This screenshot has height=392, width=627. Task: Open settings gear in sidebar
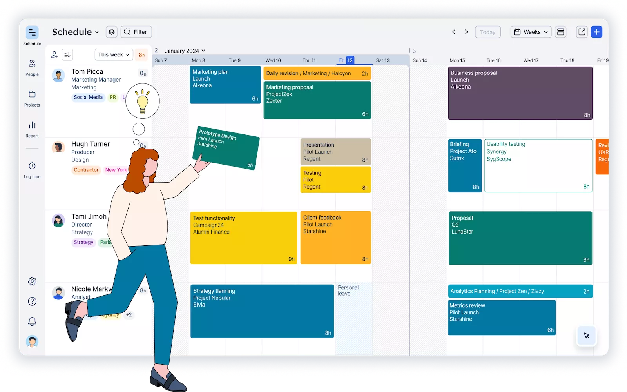(x=32, y=281)
